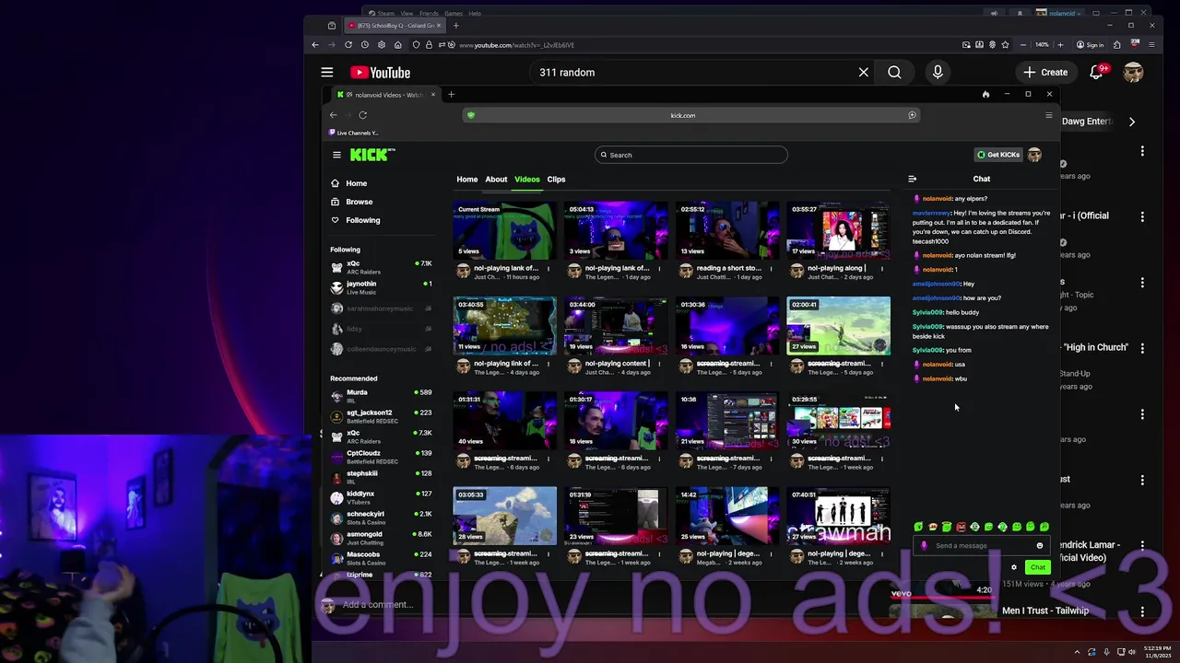
Task: Open new tab in Kick browser window
Action: coord(451,95)
